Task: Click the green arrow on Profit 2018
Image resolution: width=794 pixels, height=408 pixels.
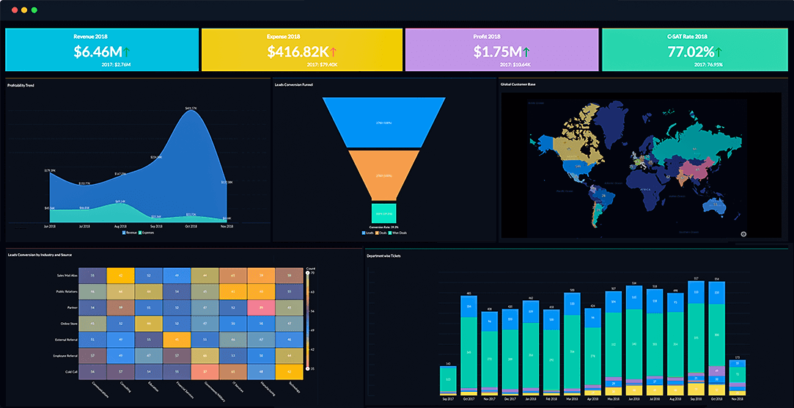Action: click(x=526, y=52)
